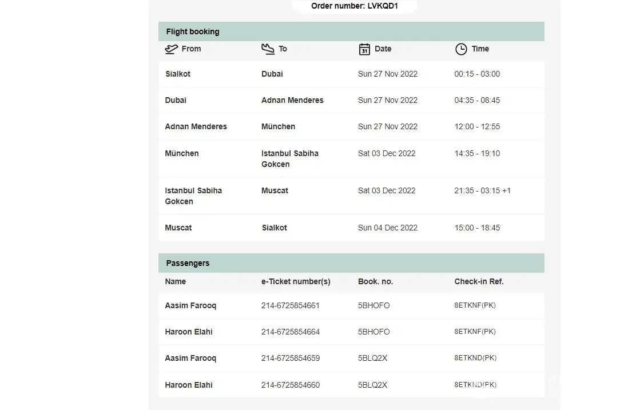Click the Check-in Ref. column header
Image resolution: width=620 pixels, height=410 pixels.
click(x=479, y=281)
